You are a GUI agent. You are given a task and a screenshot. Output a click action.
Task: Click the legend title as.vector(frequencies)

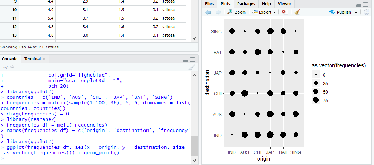click(339, 66)
